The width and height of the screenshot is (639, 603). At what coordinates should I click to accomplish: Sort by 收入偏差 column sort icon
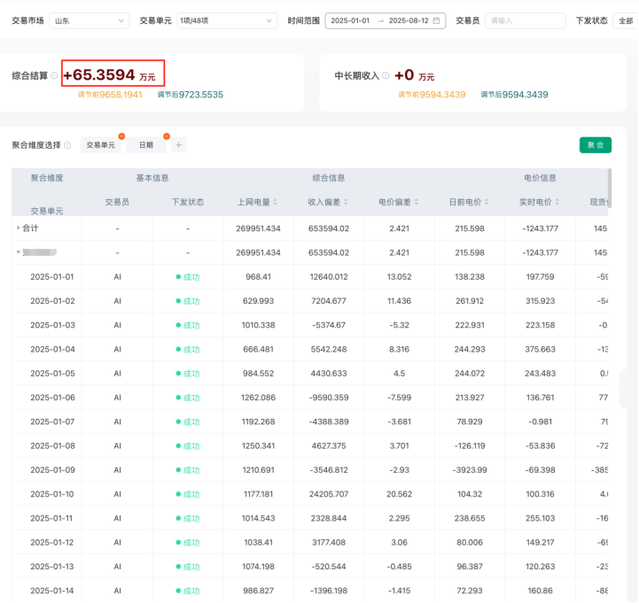(x=346, y=202)
